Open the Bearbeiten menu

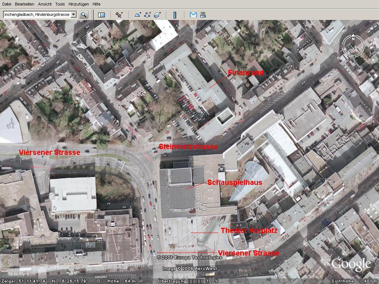[24, 4]
